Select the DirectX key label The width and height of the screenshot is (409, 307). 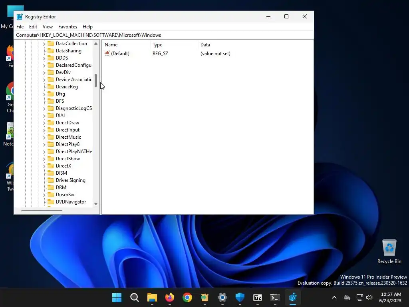tap(64, 166)
